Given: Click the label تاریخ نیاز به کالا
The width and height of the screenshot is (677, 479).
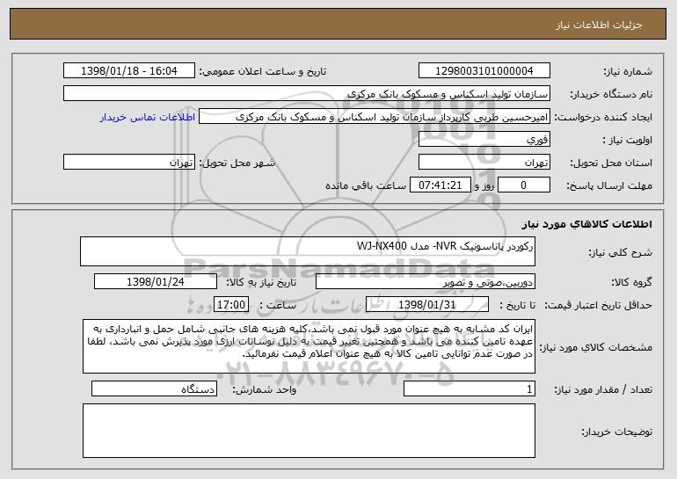Looking at the screenshot, I should (x=261, y=283).
